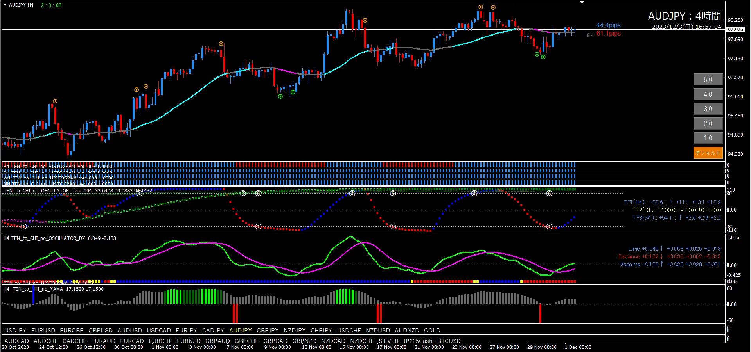Set chart scale with the 5.0 button
Viewport: 751px width, 352px height.
[708, 80]
